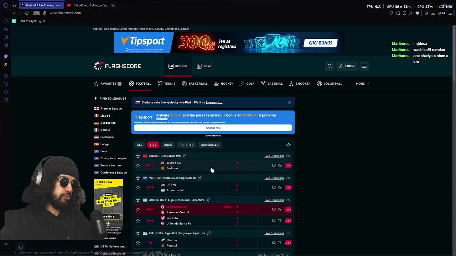Reload the page in browser toolbar

coord(27,13)
